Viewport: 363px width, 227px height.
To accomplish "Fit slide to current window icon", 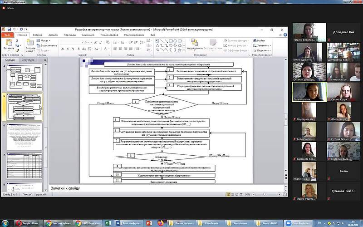I will coord(285,194).
